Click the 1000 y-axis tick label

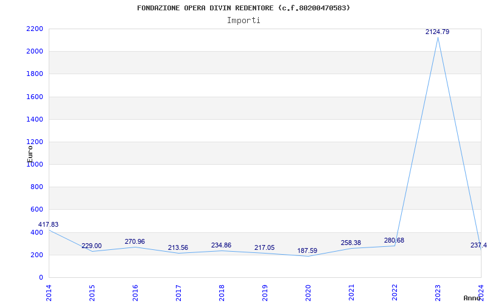[35, 165]
